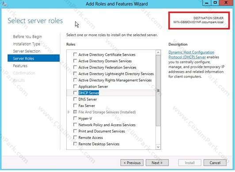Open the Installation Type step
Viewport: 235px width, 172px height.
click(27, 44)
